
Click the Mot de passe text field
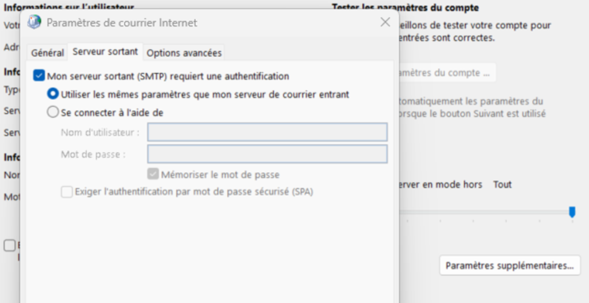tap(267, 154)
